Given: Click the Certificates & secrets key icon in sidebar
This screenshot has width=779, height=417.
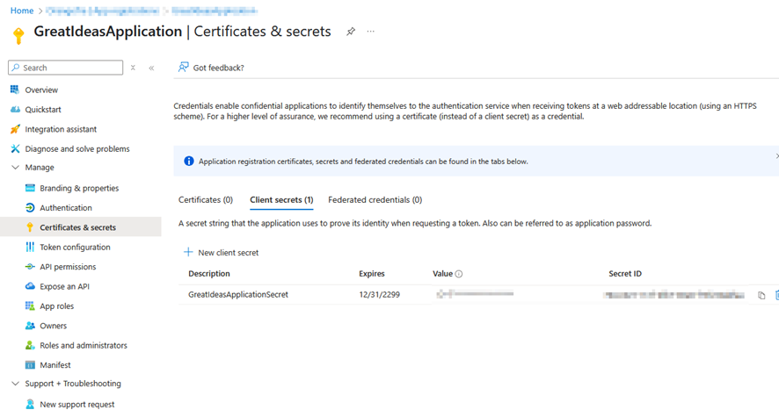Looking at the screenshot, I should click(30, 227).
